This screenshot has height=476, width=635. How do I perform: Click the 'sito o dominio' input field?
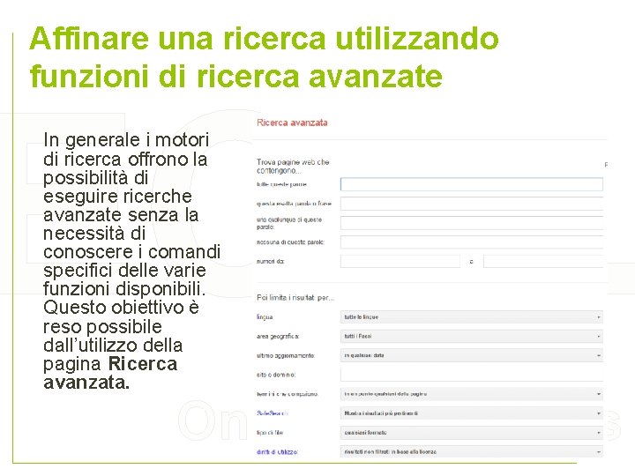pyautogui.click(x=471, y=375)
